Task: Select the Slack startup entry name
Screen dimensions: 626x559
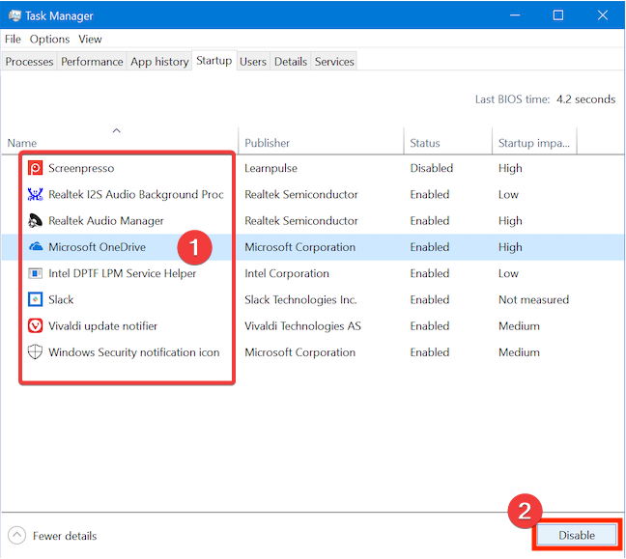Action: pos(61,299)
